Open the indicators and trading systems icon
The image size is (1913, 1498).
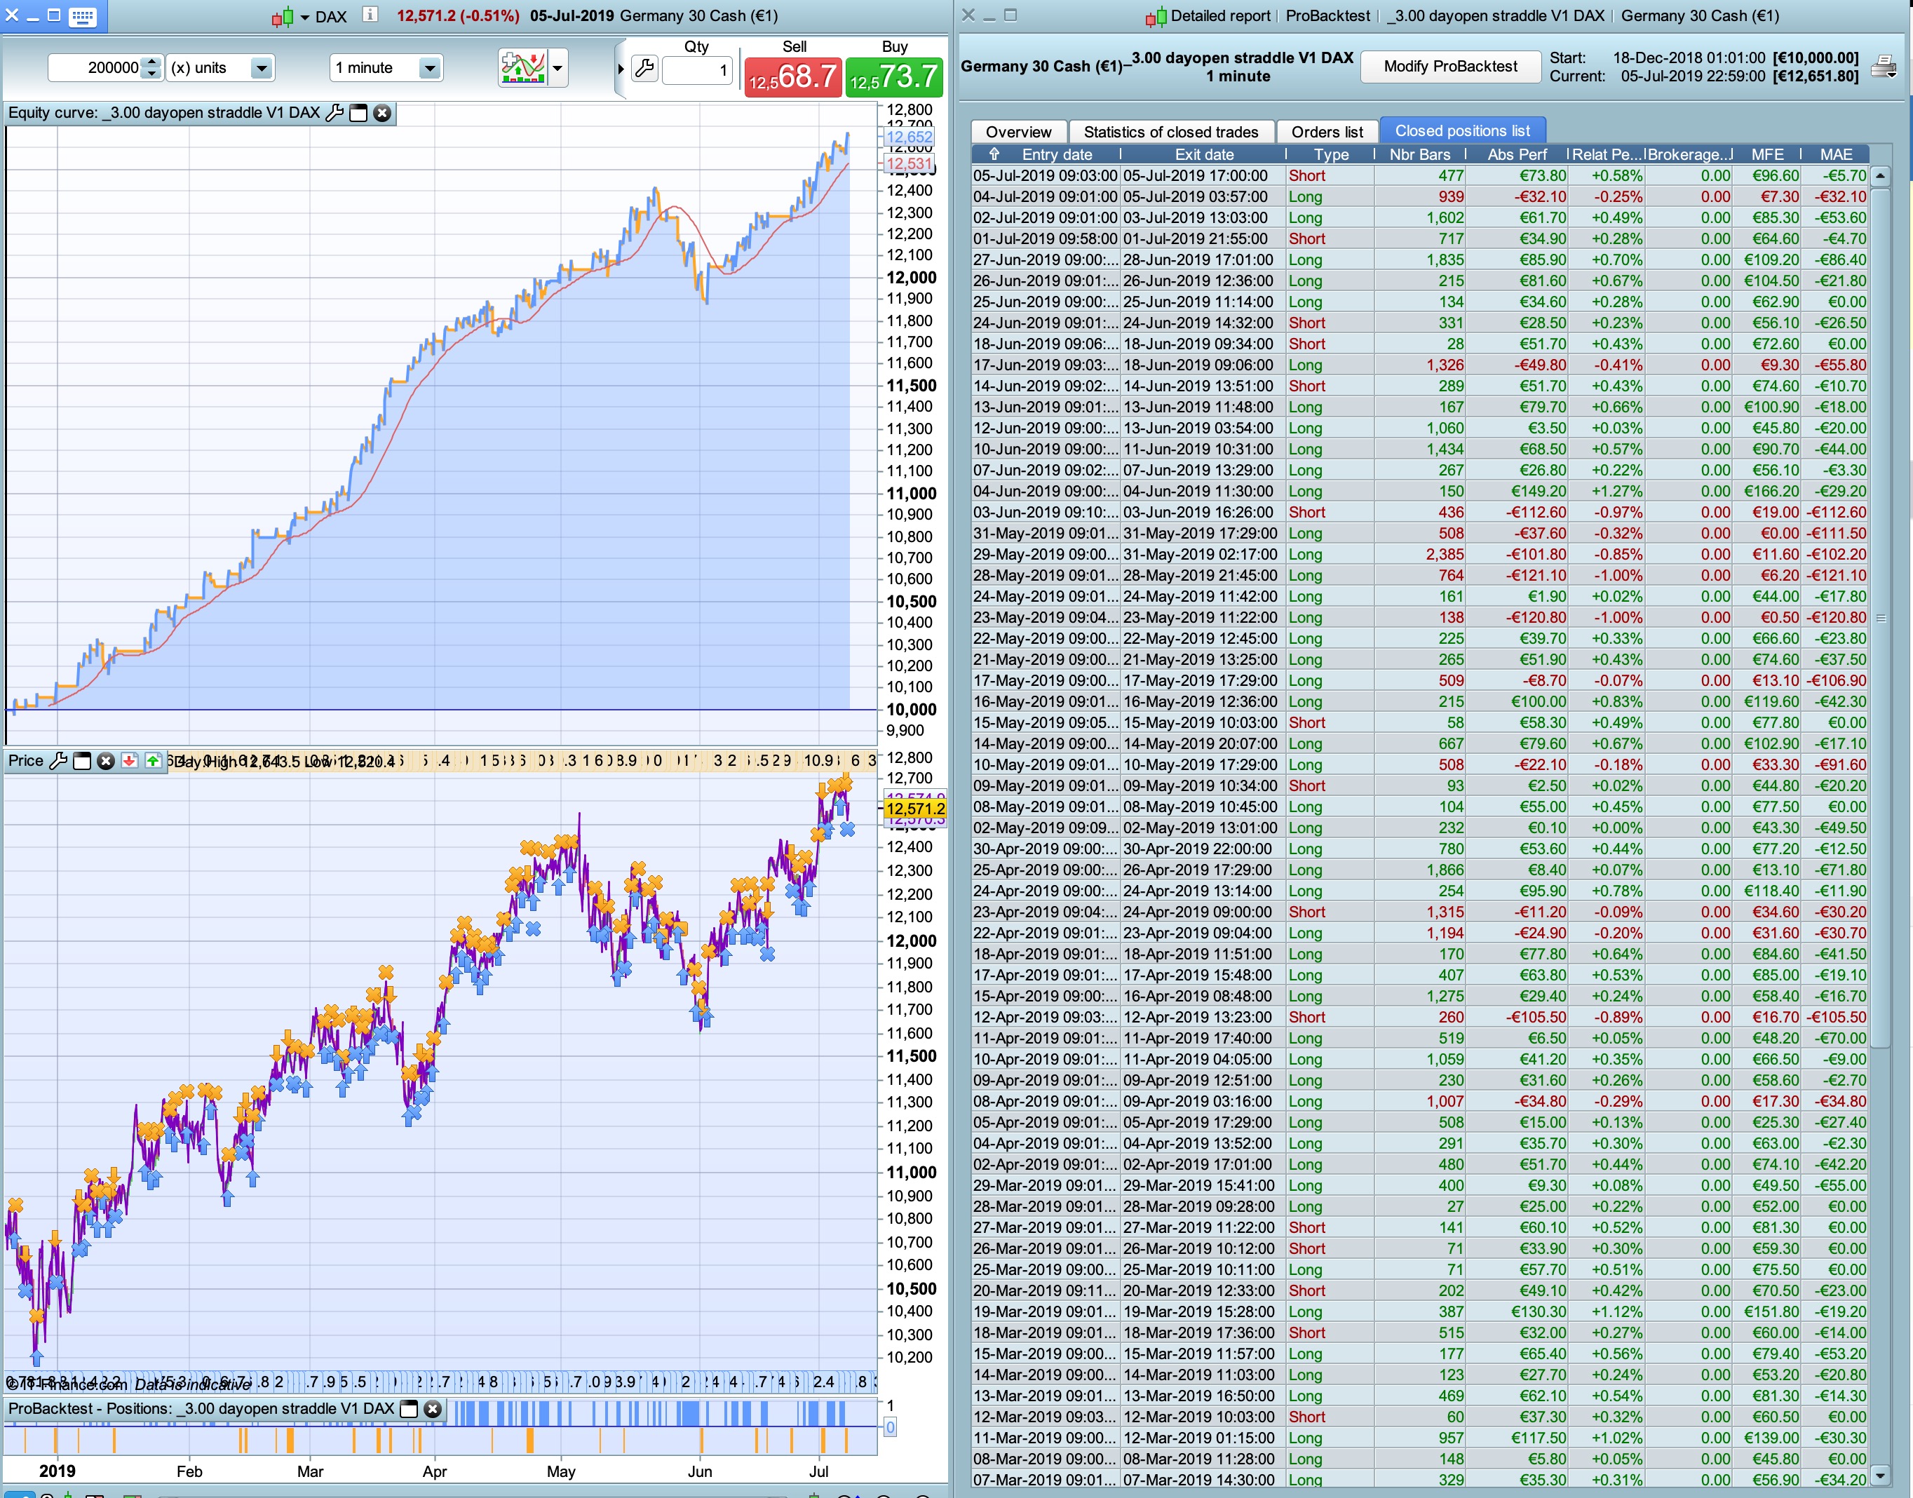coord(523,67)
